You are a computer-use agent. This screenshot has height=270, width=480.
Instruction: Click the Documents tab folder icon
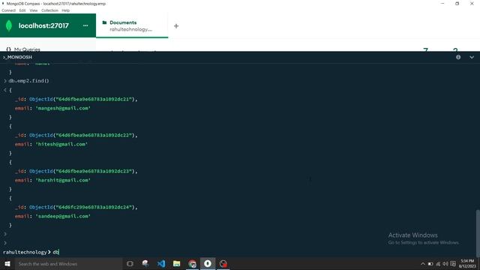104,22
